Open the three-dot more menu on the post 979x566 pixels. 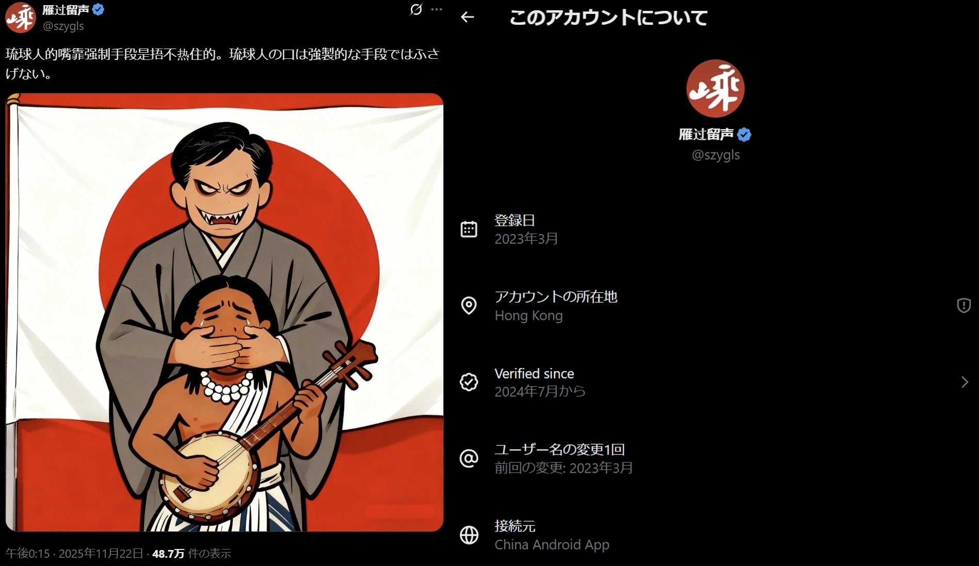[437, 9]
